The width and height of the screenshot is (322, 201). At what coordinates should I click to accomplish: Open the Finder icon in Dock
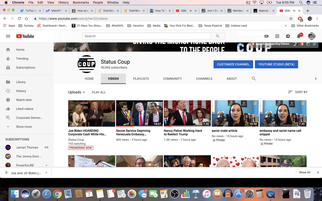14,194
